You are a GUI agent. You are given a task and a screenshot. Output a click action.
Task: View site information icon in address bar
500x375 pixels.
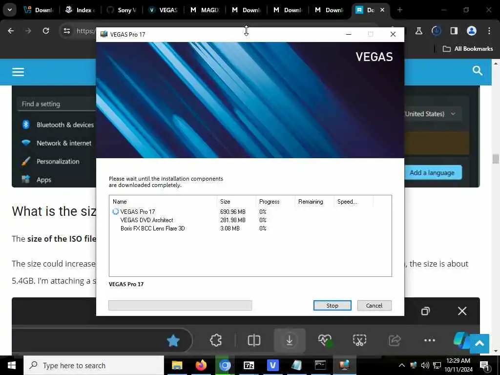coord(66,31)
